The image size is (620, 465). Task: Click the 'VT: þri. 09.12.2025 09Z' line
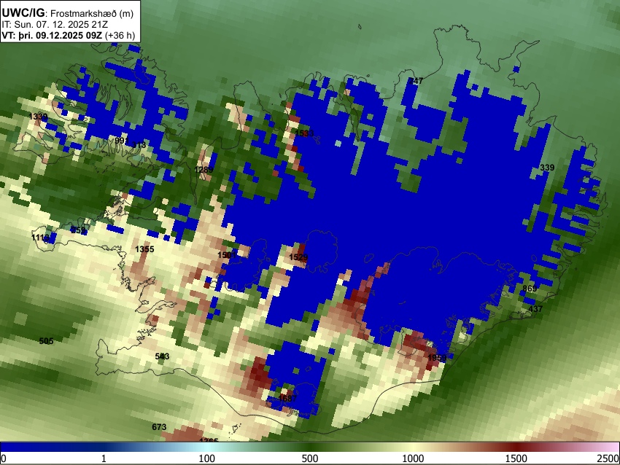point(52,35)
